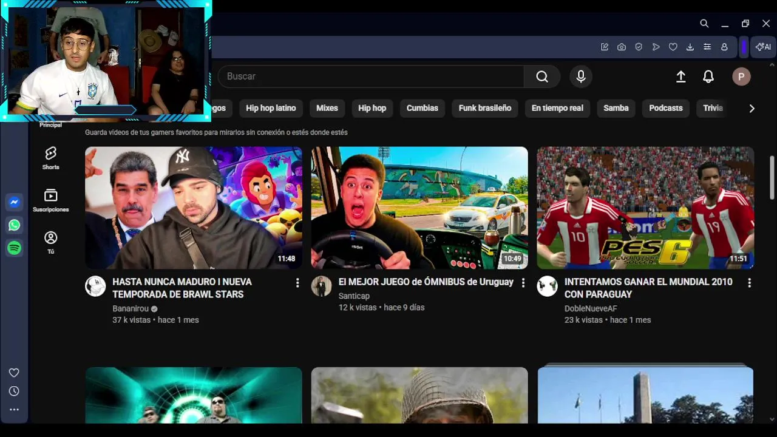Add page to bookmarks heart icon
The width and height of the screenshot is (777, 437).
click(x=673, y=47)
